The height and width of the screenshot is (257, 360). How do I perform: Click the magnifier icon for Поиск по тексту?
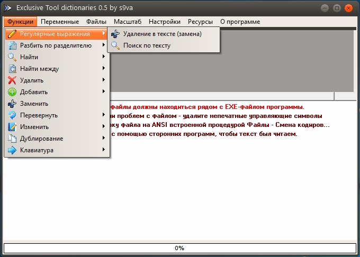tap(115, 45)
